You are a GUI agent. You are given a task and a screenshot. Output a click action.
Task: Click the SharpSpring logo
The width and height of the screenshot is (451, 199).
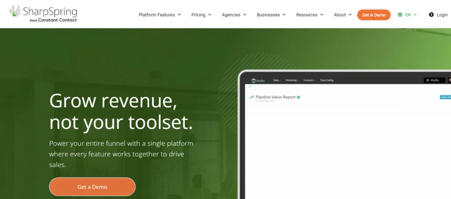pyautogui.click(x=43, y=14)
